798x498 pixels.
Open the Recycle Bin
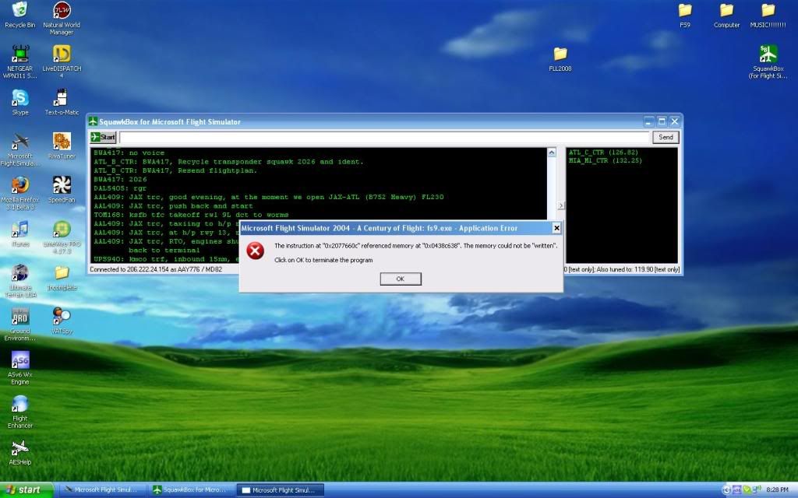coord(19,14)
